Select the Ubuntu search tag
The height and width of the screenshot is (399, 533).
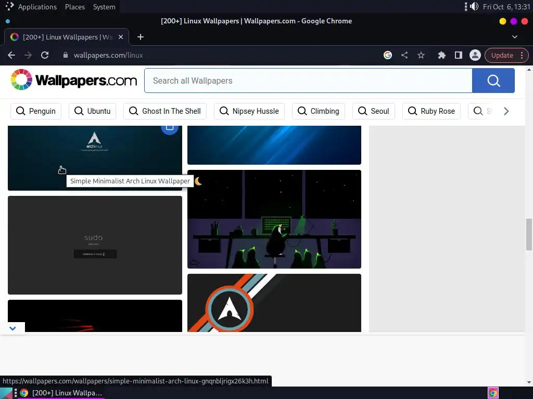click(x=92, y=111)
